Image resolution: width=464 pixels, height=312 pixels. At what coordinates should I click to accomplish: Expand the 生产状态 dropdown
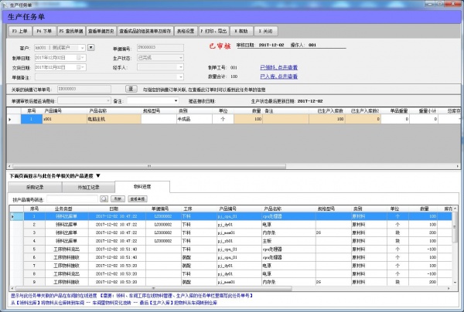click(x=183, y=57)
